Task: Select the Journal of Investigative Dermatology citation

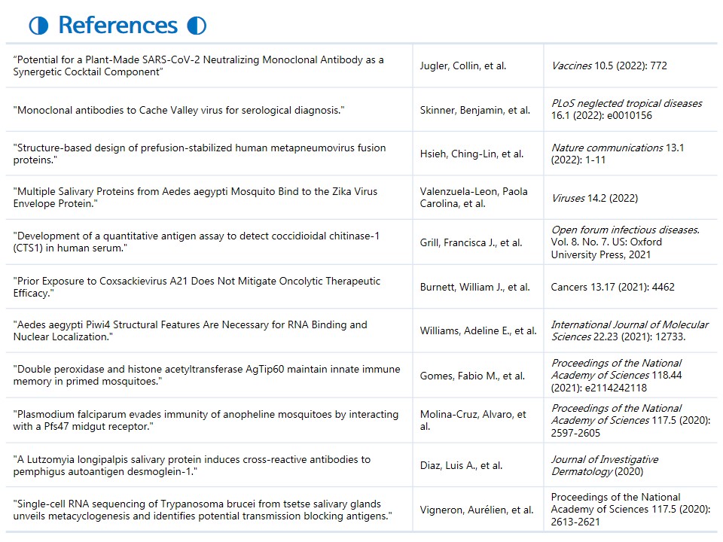Action: click(x=605, y=464)
